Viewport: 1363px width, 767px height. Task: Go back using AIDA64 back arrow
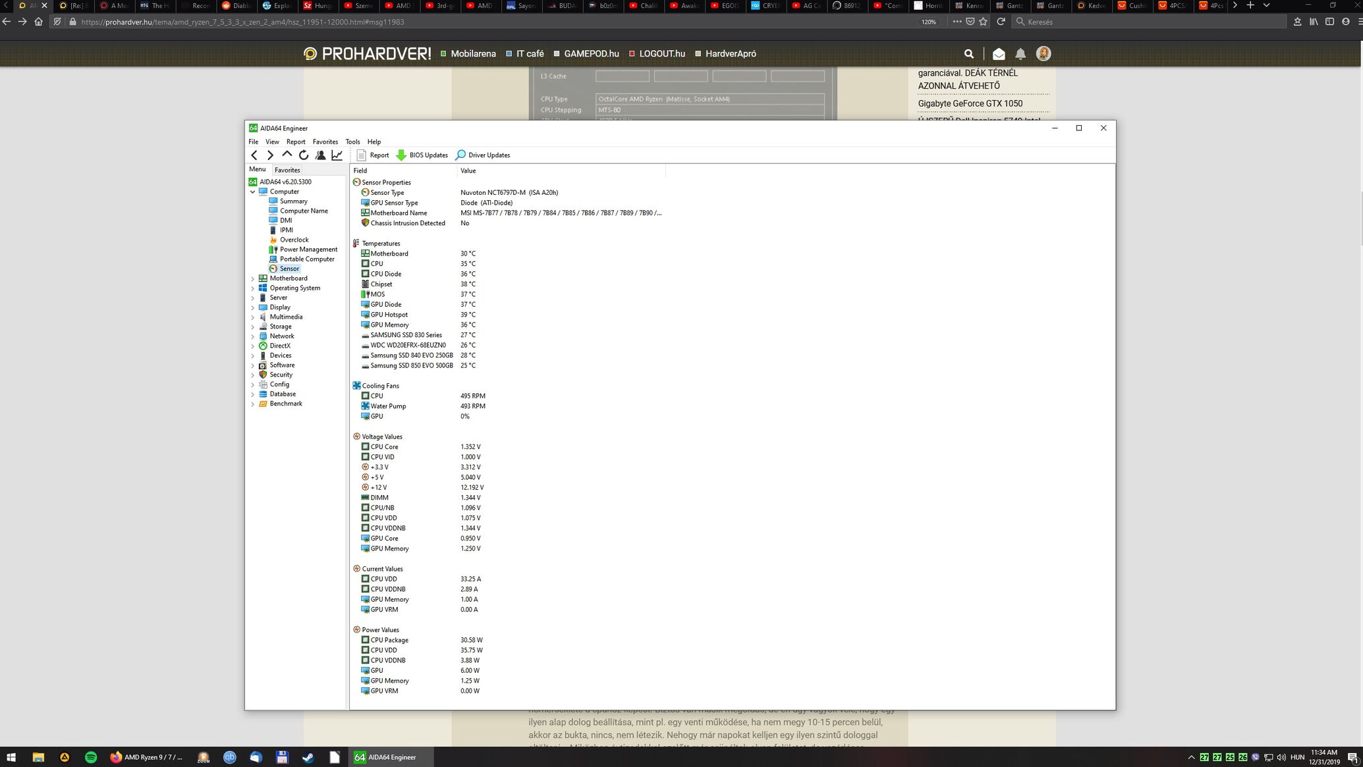pos(254,155)
